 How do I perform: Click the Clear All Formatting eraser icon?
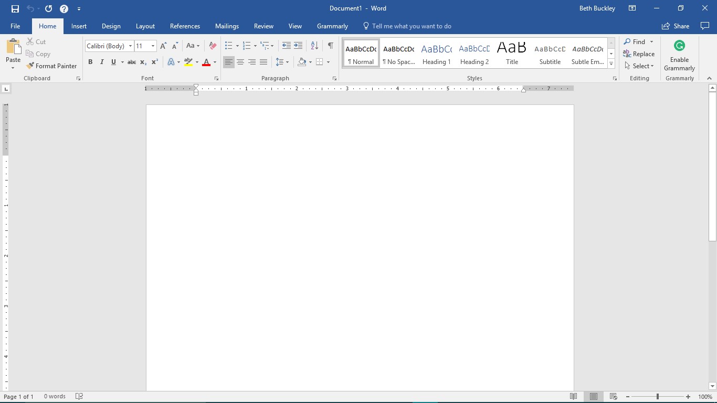coord(213,46)
